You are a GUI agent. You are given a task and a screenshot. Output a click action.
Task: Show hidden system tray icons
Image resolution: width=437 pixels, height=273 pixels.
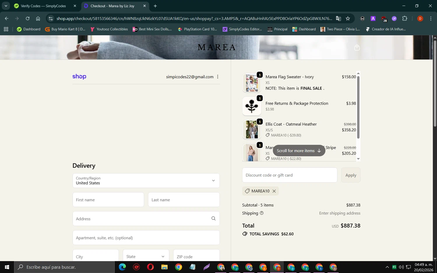click(x=387, y=267)
